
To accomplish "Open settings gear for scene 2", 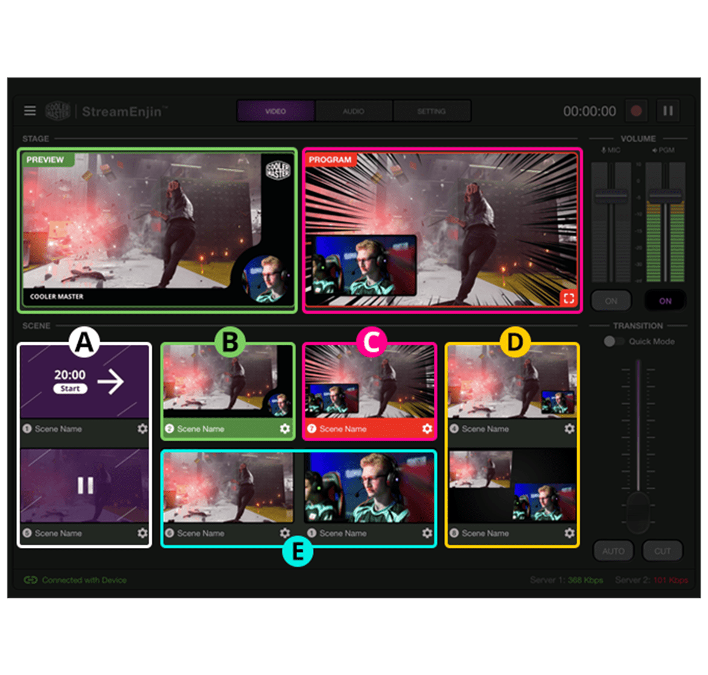I will point(285,429).
